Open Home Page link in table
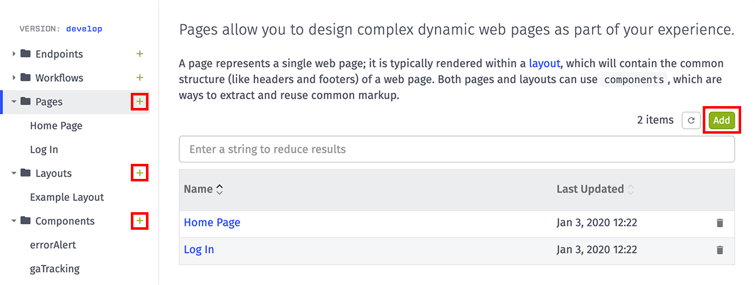Viewport: 755px width, 285px height. (212, 222)
